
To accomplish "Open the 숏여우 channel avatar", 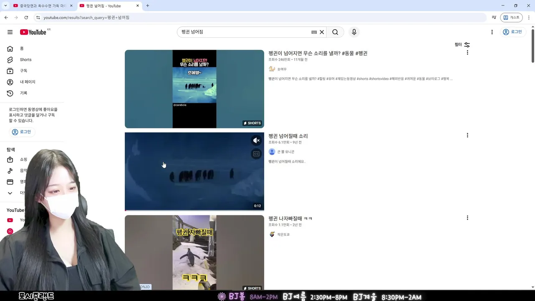I will pos(272,69).
